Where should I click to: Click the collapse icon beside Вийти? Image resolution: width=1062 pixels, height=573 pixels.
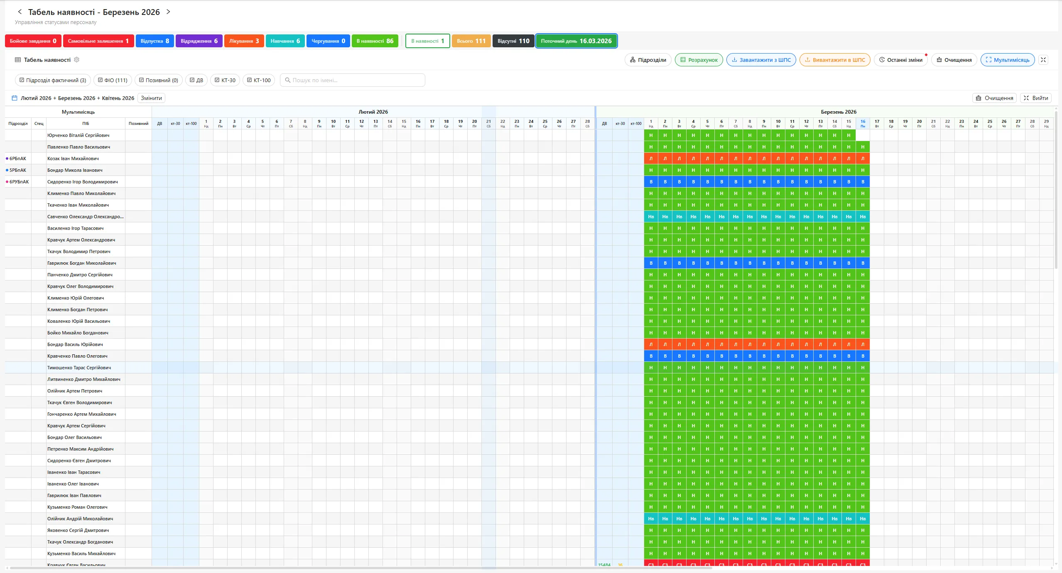pos(1027,98)
